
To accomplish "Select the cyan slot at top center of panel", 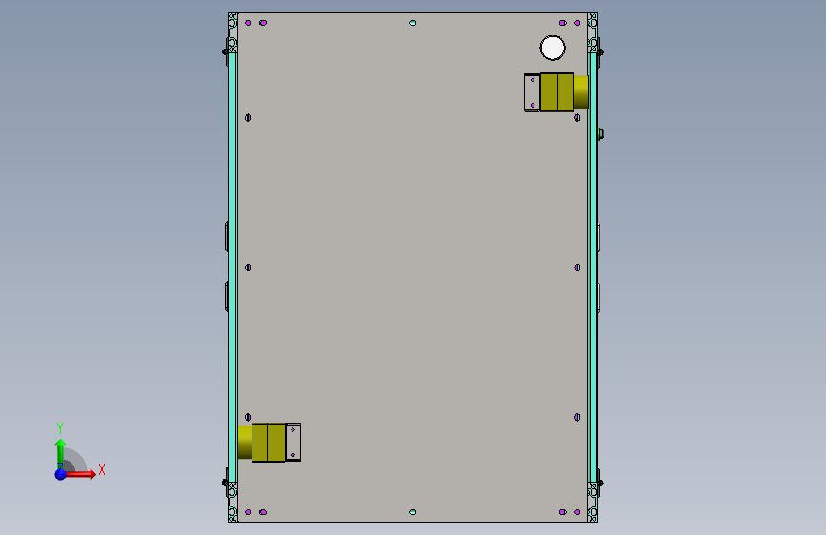I will (x=413, y=23).
